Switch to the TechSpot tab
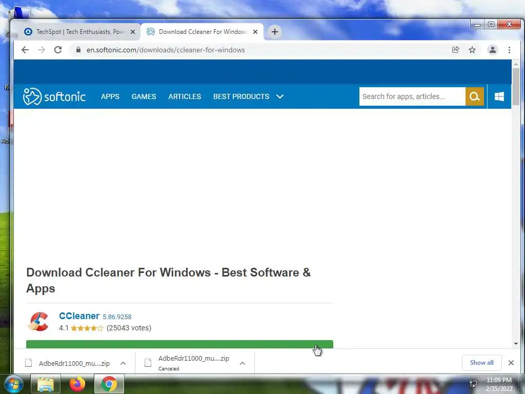Screen dimensions: 525x394 click(78, 32)
